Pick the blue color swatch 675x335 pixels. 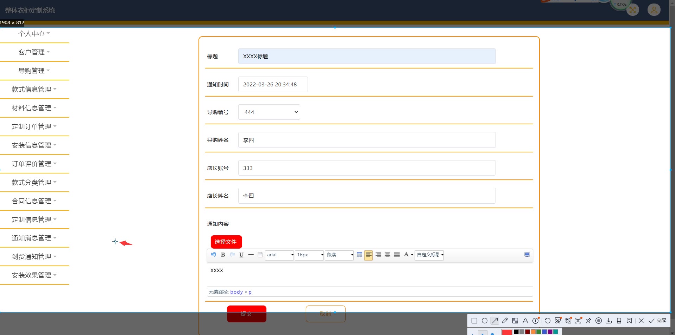[544, 332]
